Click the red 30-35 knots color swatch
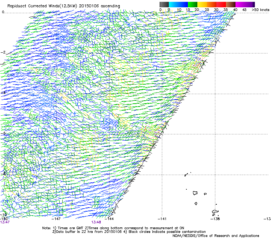Screen dimensions: 271x238 (221, 4)
